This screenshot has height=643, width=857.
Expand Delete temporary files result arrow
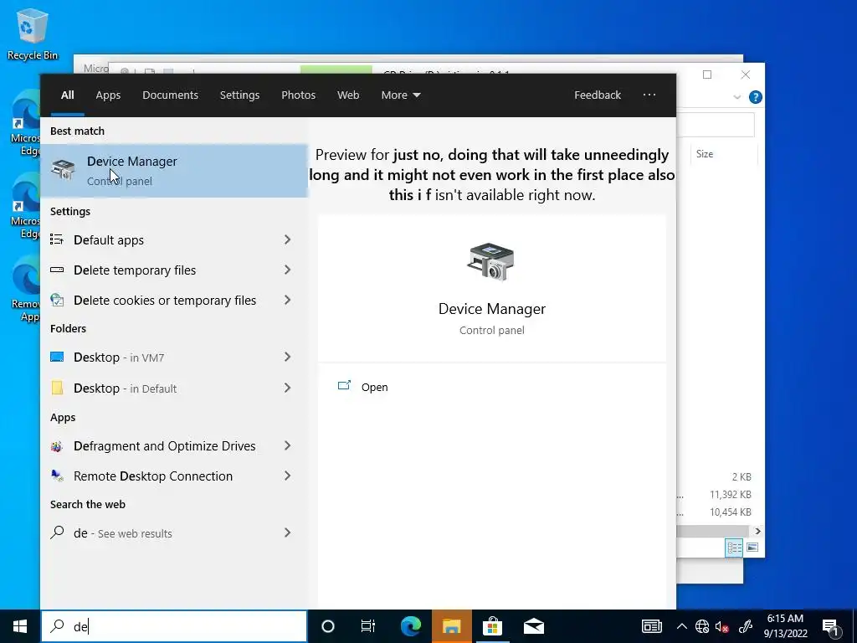coord(288,270)
